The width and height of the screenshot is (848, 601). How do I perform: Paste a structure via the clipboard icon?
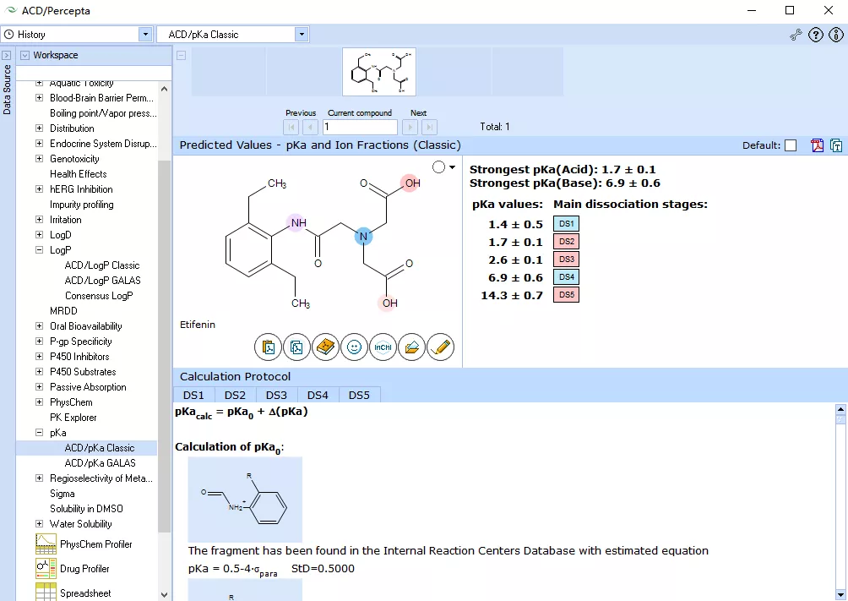[267, 347]
